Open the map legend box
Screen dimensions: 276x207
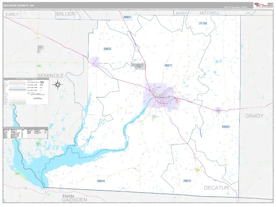coord(26,91)
